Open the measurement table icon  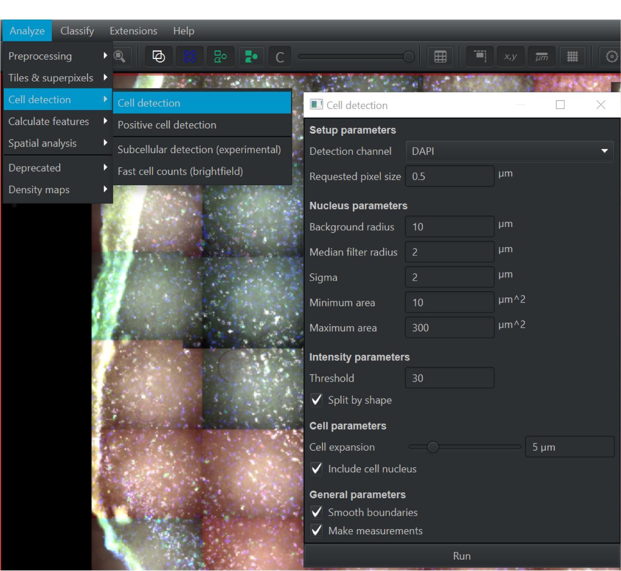coord(440,57)
